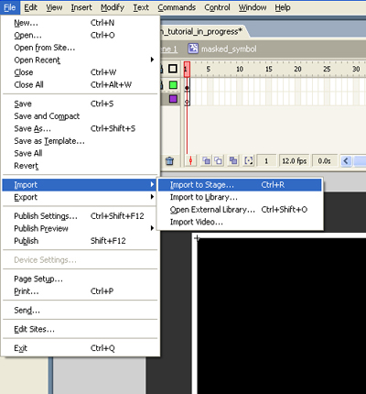Click the center frame icon in timeline
The height and width of the screenshot is (394, 366).
pyautogui.click(x=190, y=160)
